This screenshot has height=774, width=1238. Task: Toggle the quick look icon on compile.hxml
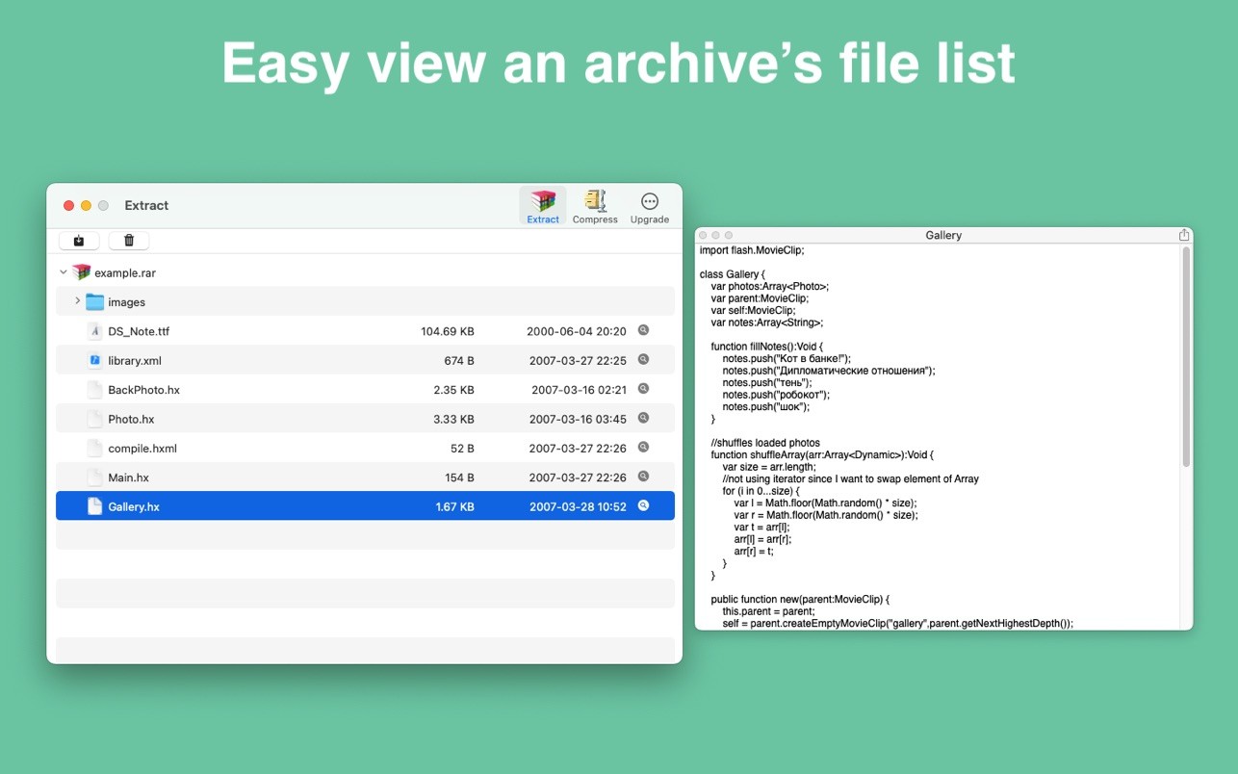pyautogui.click(x=644, y=448)
